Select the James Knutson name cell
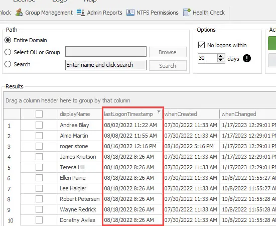Image resolution: width=276 pixels, height=226 pixels. (80, 157)
